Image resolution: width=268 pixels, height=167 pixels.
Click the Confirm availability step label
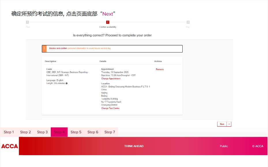tap(108, 27)
